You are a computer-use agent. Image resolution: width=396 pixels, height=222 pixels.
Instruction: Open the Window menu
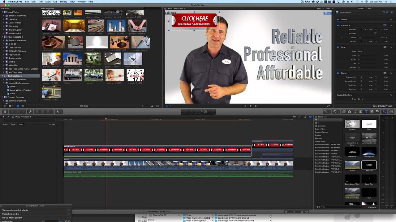82,2
